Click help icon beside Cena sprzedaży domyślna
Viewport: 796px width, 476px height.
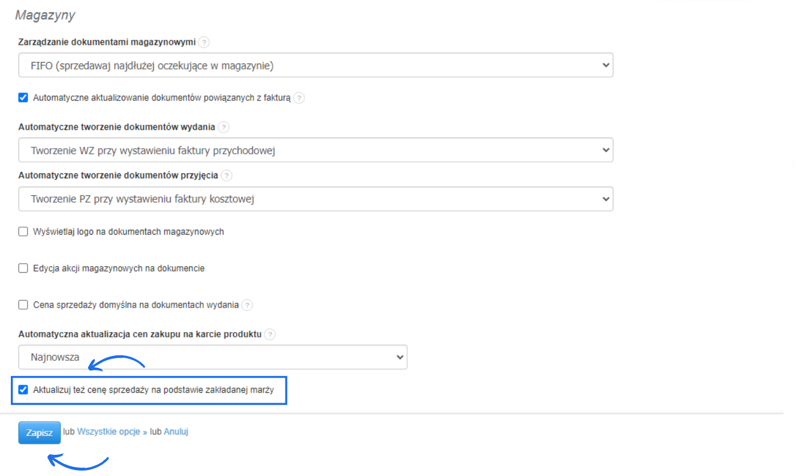pos(247,305)
